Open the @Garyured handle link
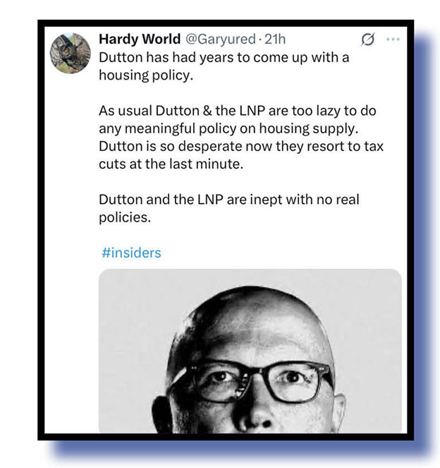This screenshot has width=440, height=468. click(221, 39)
